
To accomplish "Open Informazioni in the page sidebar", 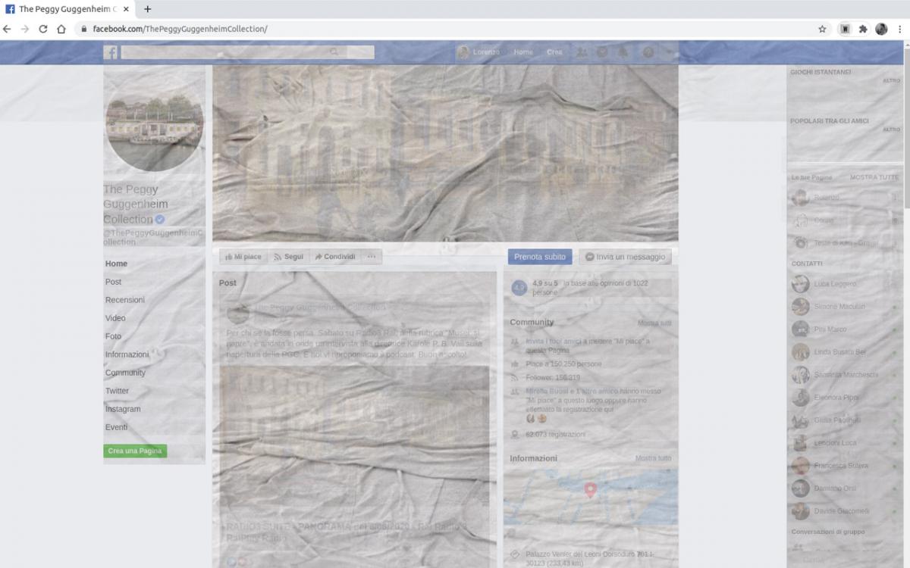I will [127, 354].
